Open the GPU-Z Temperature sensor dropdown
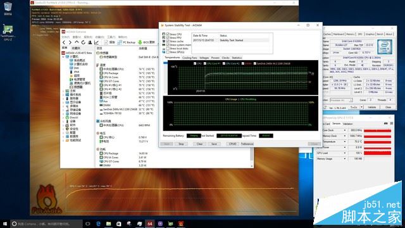Screen dimensions: 405x228 [x=344, y=142]
